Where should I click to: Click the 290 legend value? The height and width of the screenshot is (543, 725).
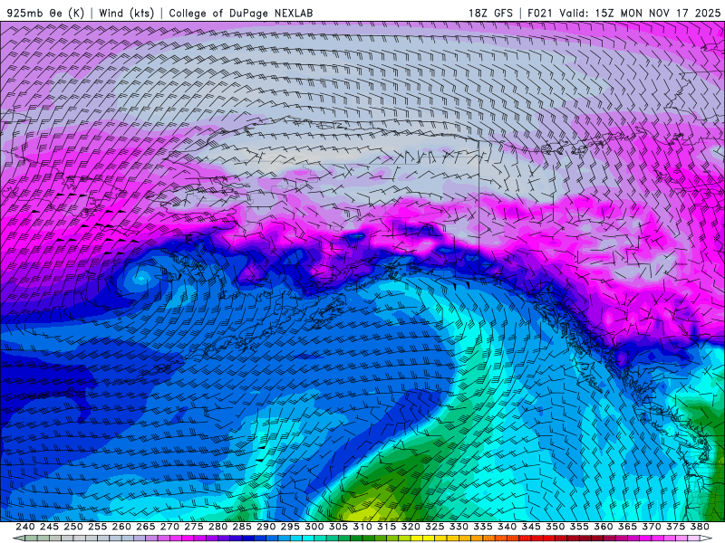[x=266, y=527]
